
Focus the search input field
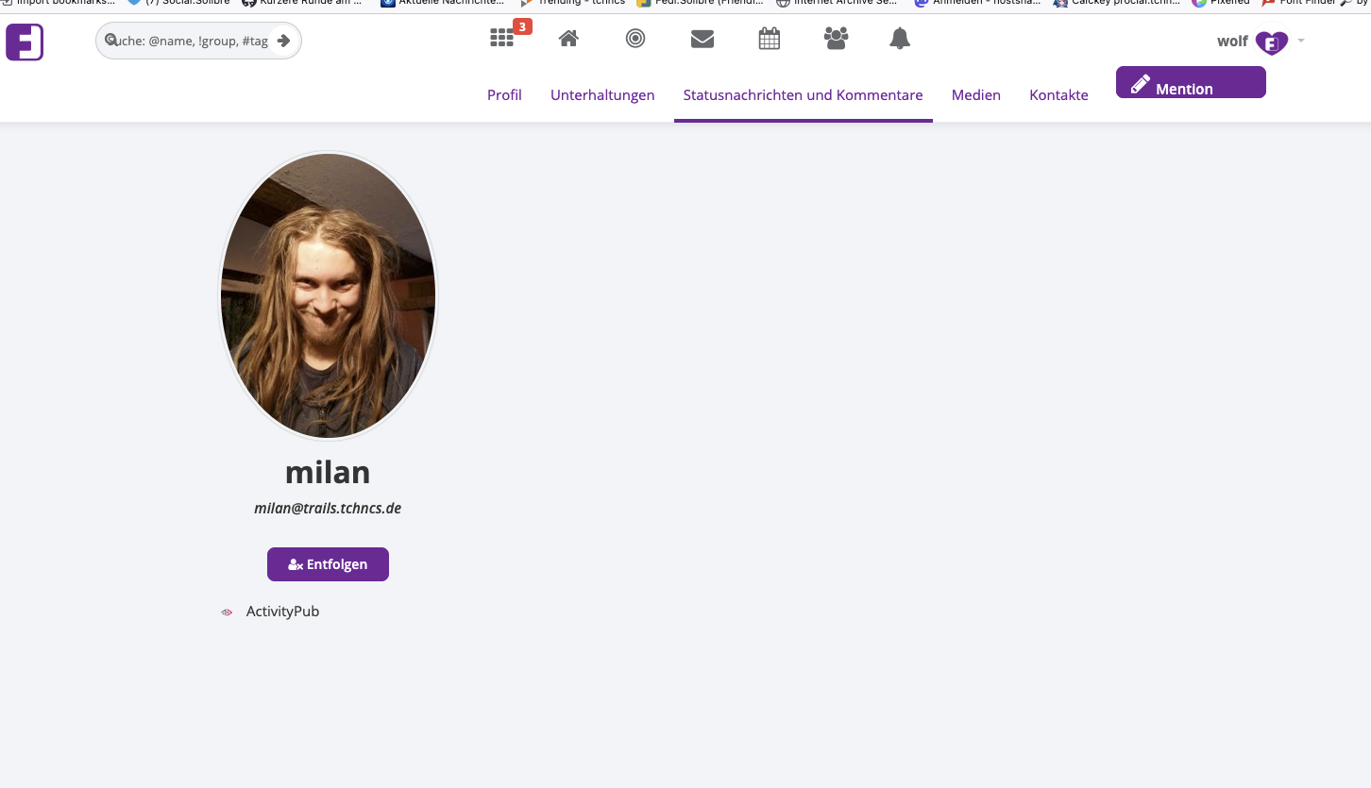pyautogui.click(x=189, y=41)
